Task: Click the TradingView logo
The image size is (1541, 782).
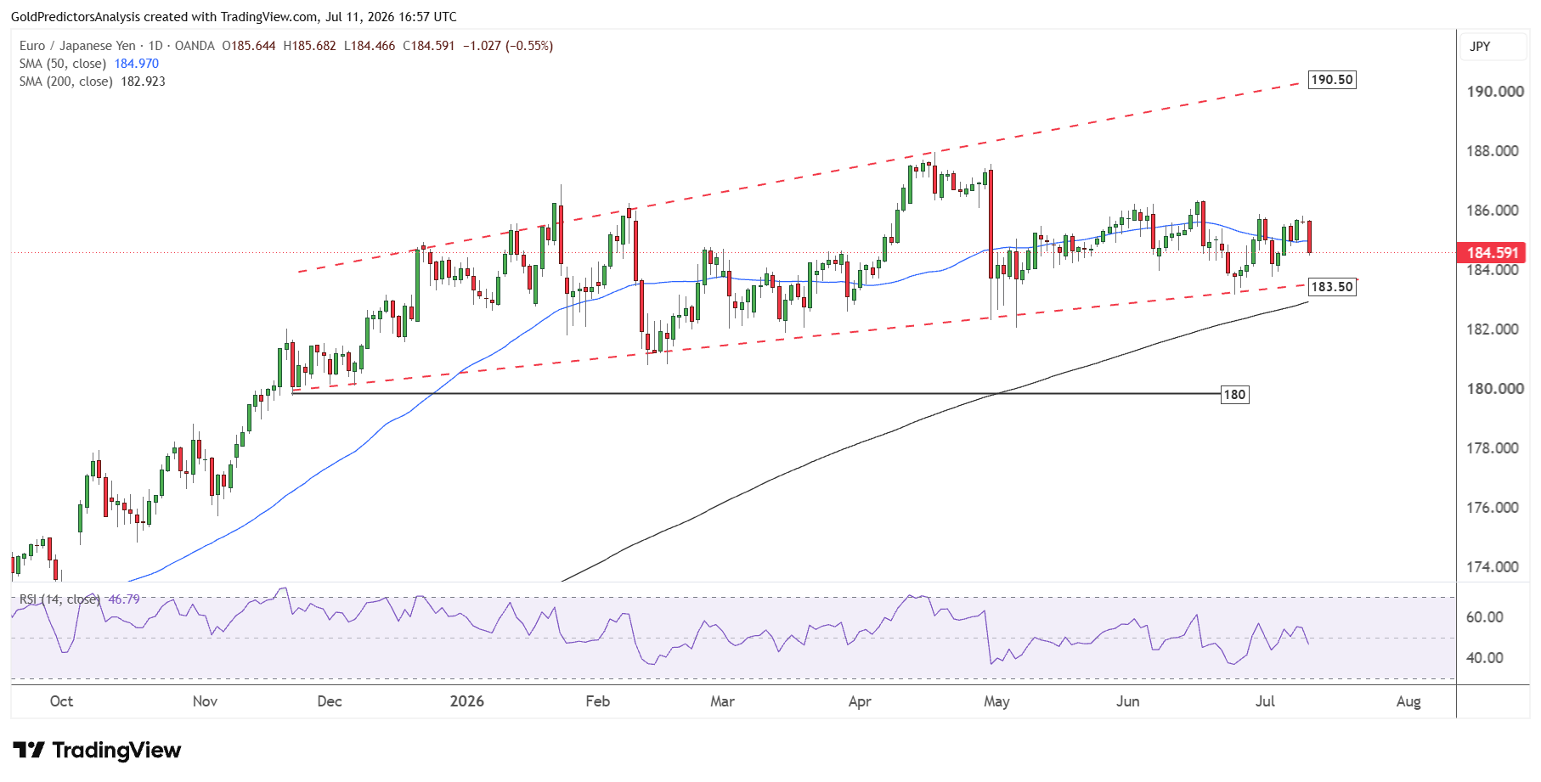Action: [x=97, y=751]
